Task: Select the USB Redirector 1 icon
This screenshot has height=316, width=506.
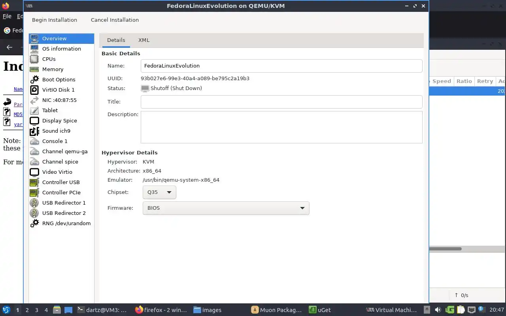Action: [x=34, y=203]
